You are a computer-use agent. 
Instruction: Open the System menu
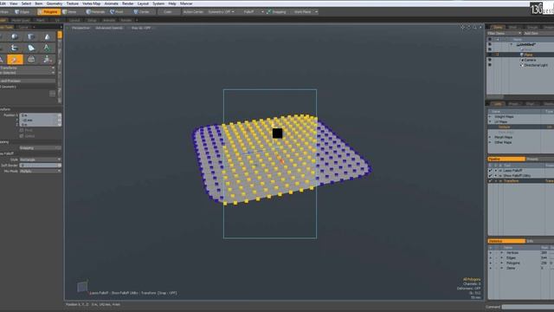(158, 3)
